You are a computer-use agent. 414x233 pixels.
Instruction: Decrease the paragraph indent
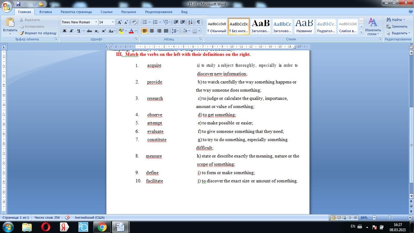point(176,22)
